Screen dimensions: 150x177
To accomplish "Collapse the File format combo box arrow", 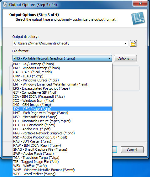I will click(x=109, y=58).
